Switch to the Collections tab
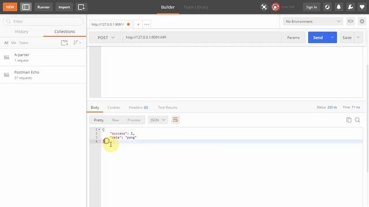369x207 pixels. [x=65, y=32]
